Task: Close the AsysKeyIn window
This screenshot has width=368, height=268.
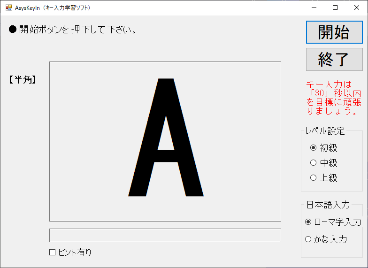Action: click(356, 8)
